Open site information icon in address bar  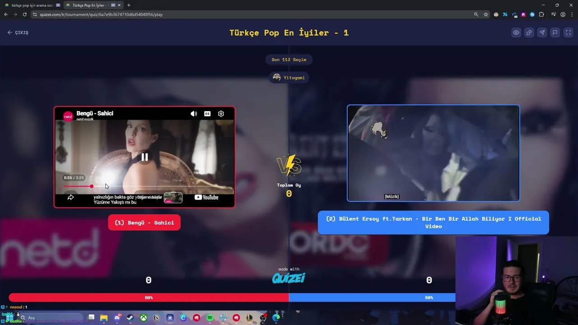click(x=35, y=14)
